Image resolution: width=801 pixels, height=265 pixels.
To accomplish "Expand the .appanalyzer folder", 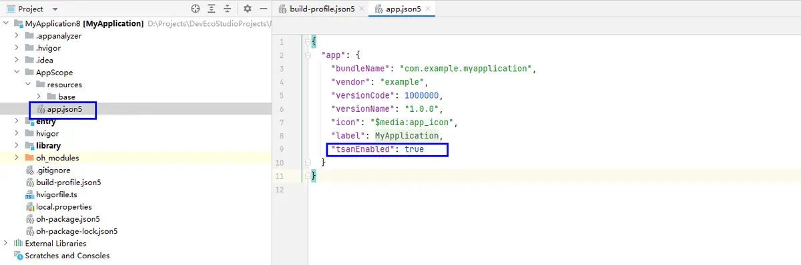I will click(x=17, y=36).
